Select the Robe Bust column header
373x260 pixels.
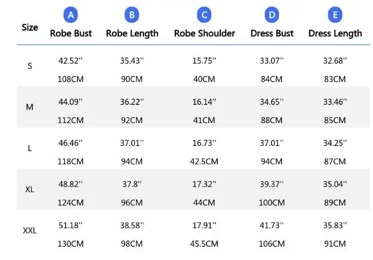coord(71,33)
